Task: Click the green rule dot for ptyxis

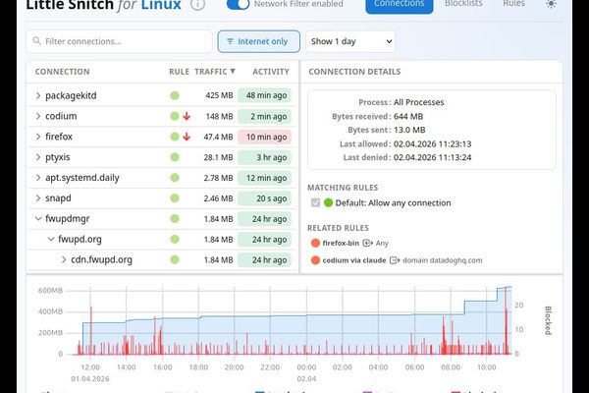Action: (x=175, y=157)
